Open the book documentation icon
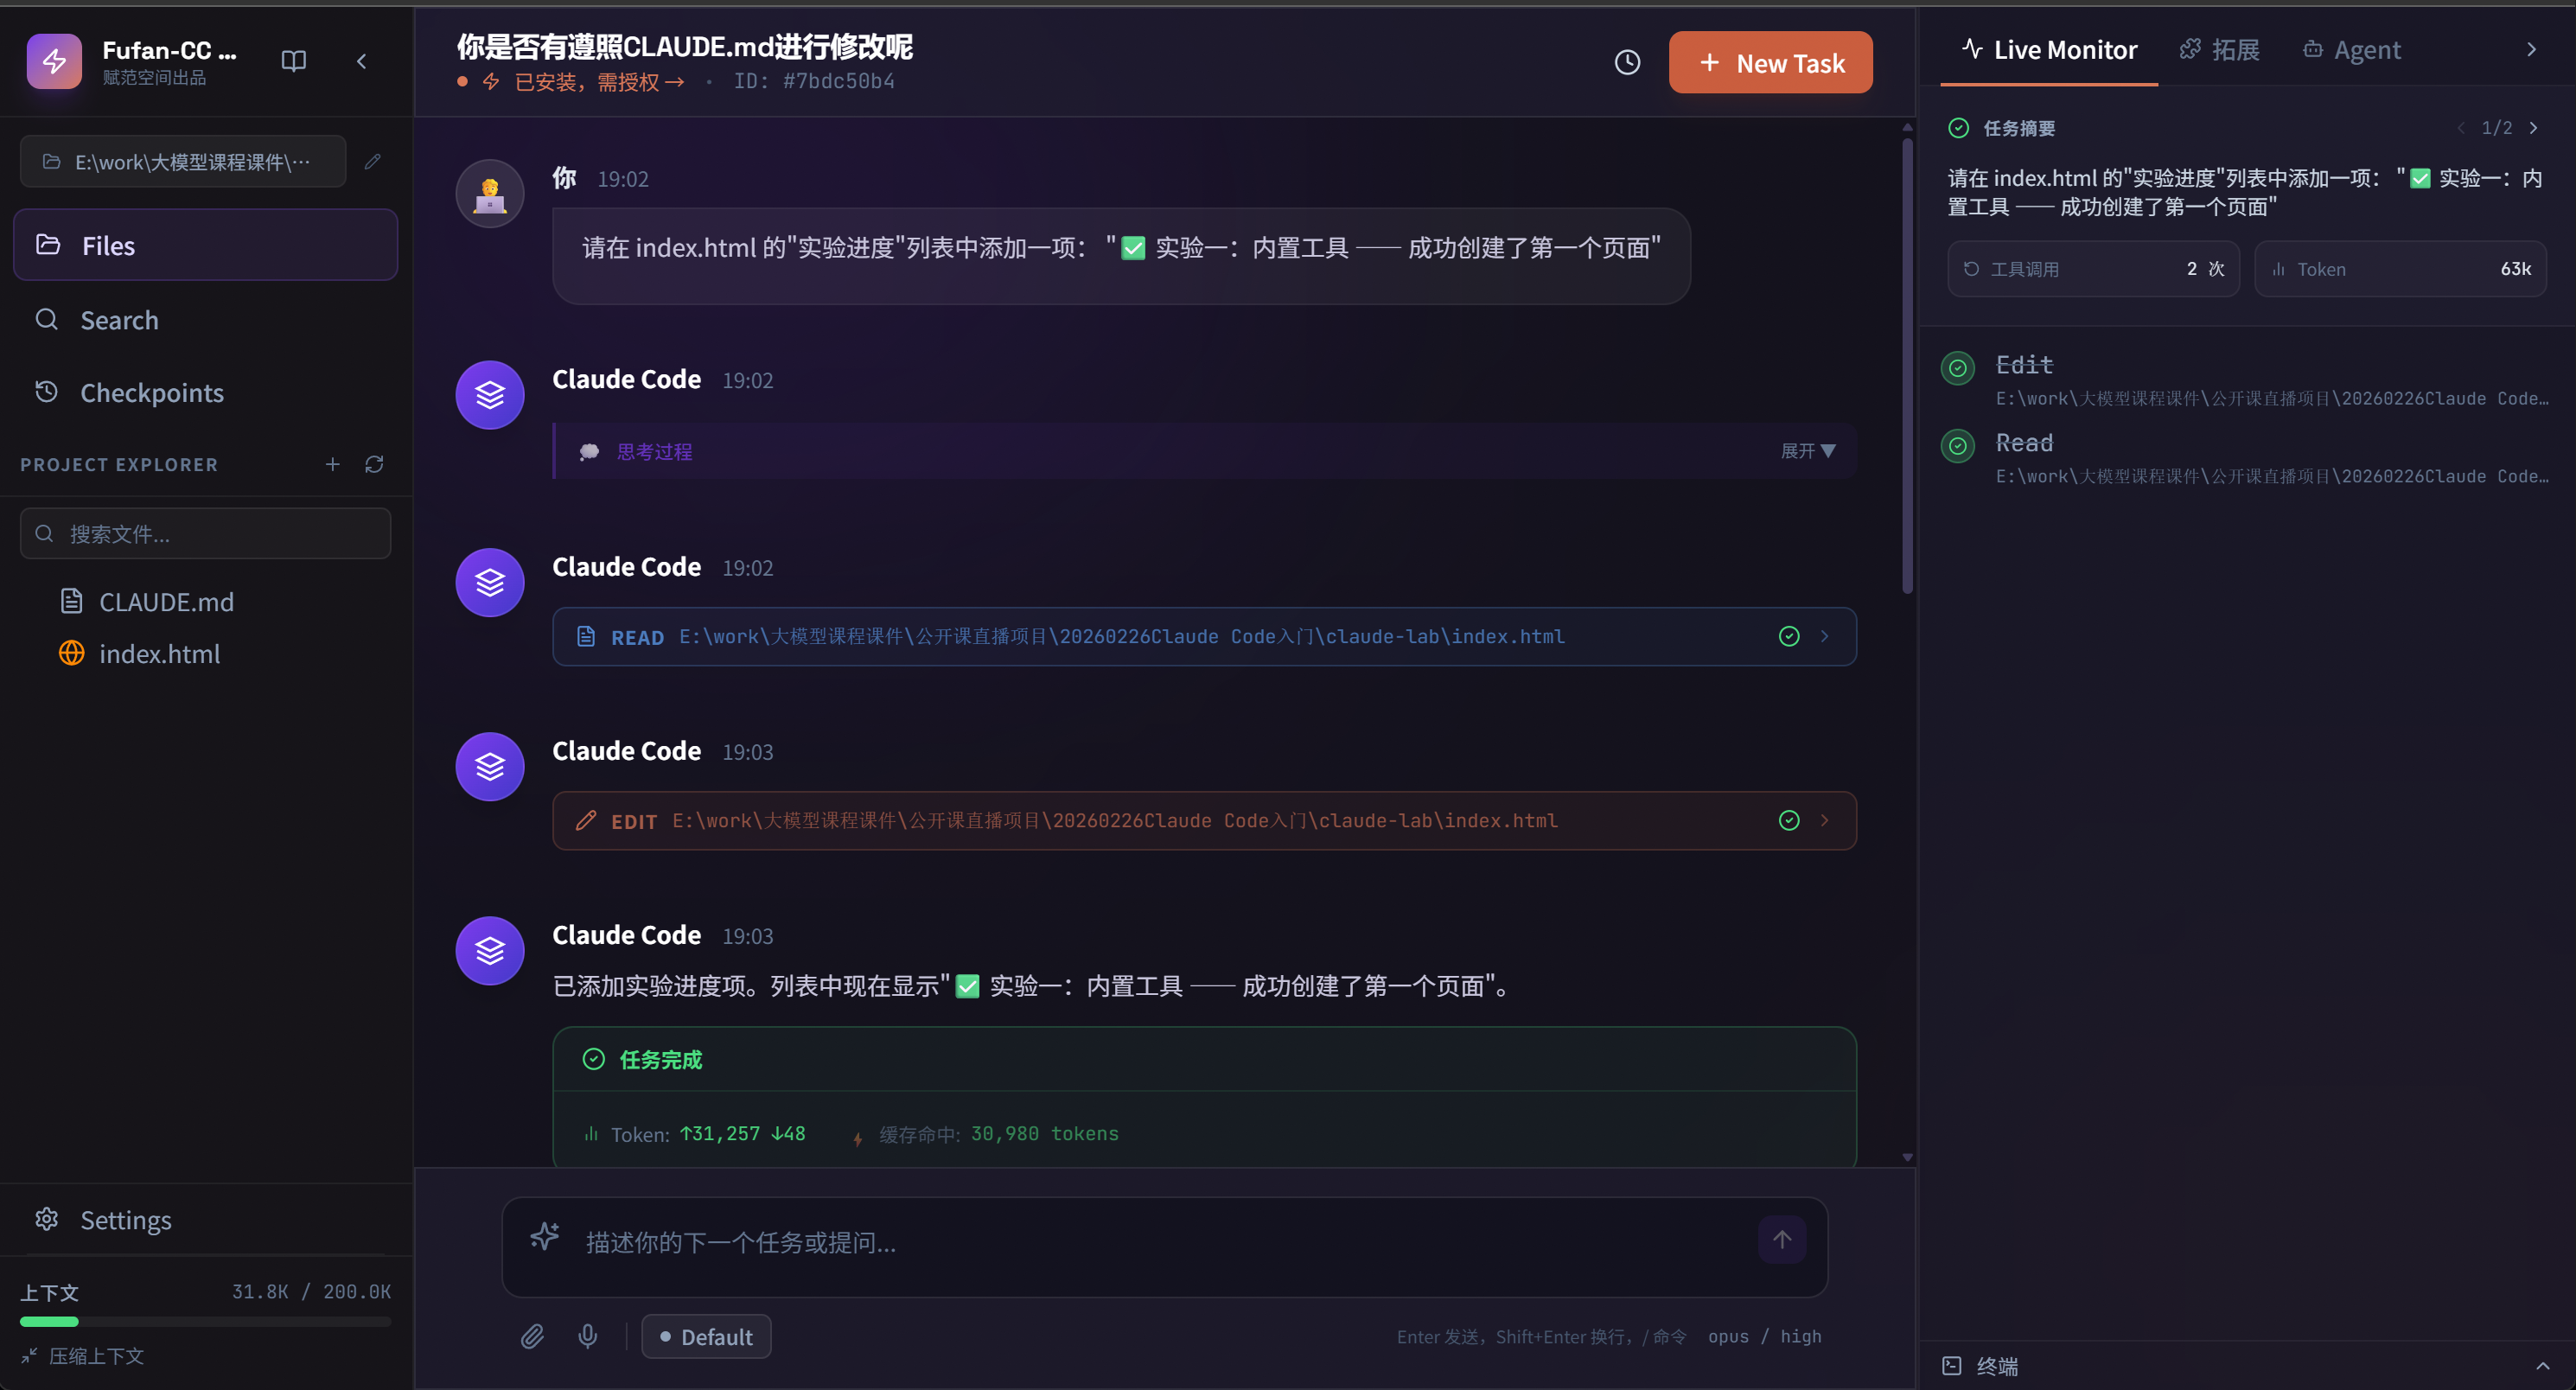The height and width of the screenshot is (1390, 2576). click(293, 61)
